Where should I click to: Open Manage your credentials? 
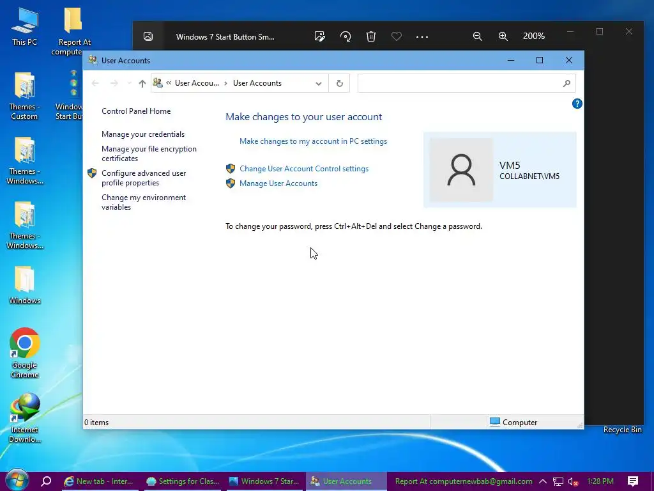(143, 134)
